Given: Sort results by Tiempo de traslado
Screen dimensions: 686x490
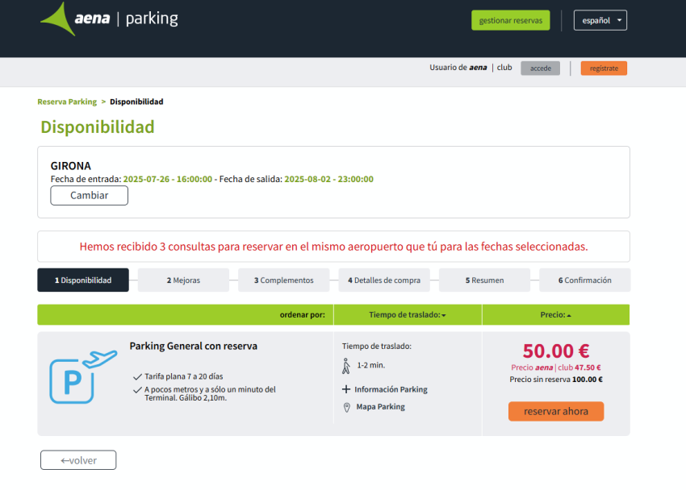Looking at the screenshot, I should click(x=408, y=315).
